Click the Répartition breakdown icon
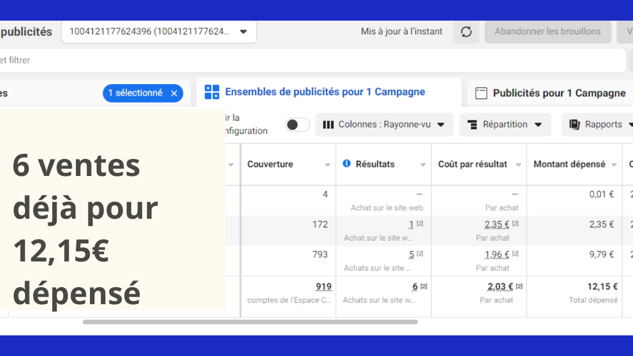Image resolution: width=633 pixels, height=356 pixels. pos(472,125)
